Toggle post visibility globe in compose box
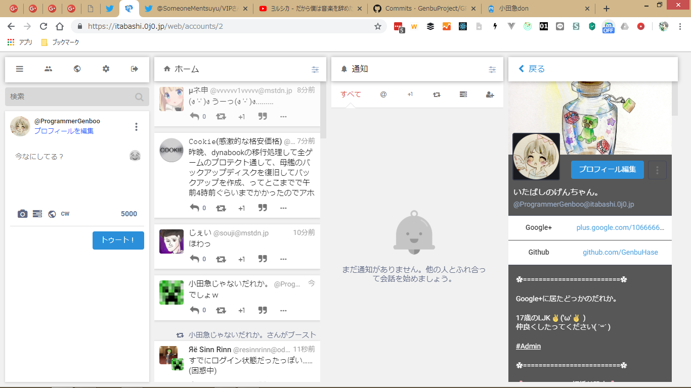The image size is (691, 388). tap(52, 214)
